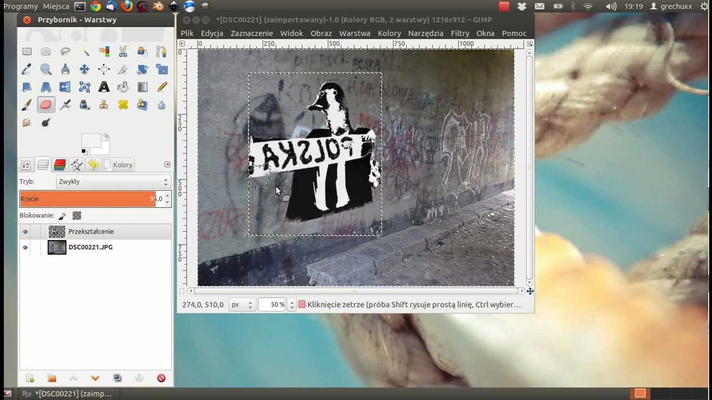
Task: Select the Scissors Select tool
Action: coord(123,52)
